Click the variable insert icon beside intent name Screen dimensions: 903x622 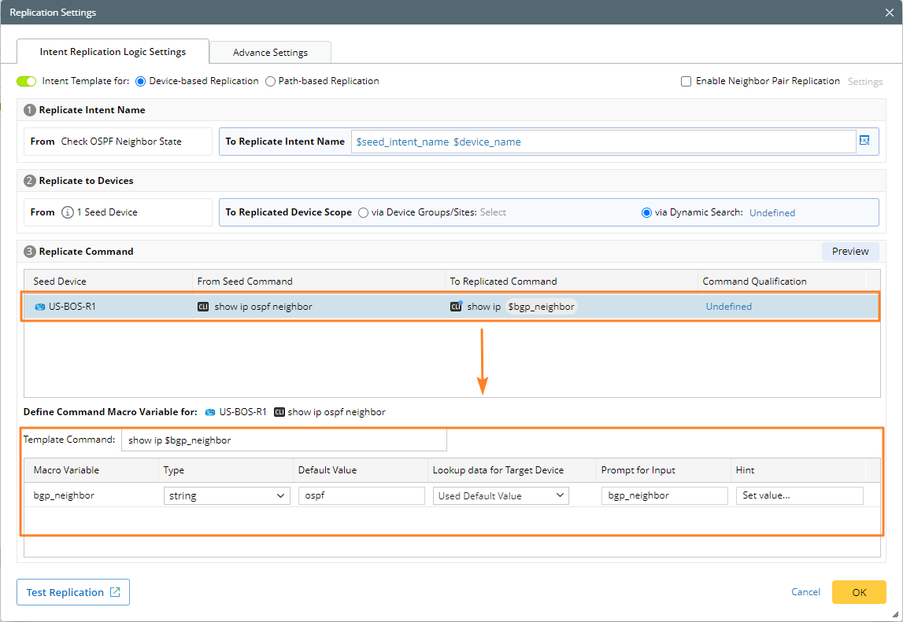pyautogui.click(x=864, y=141)
